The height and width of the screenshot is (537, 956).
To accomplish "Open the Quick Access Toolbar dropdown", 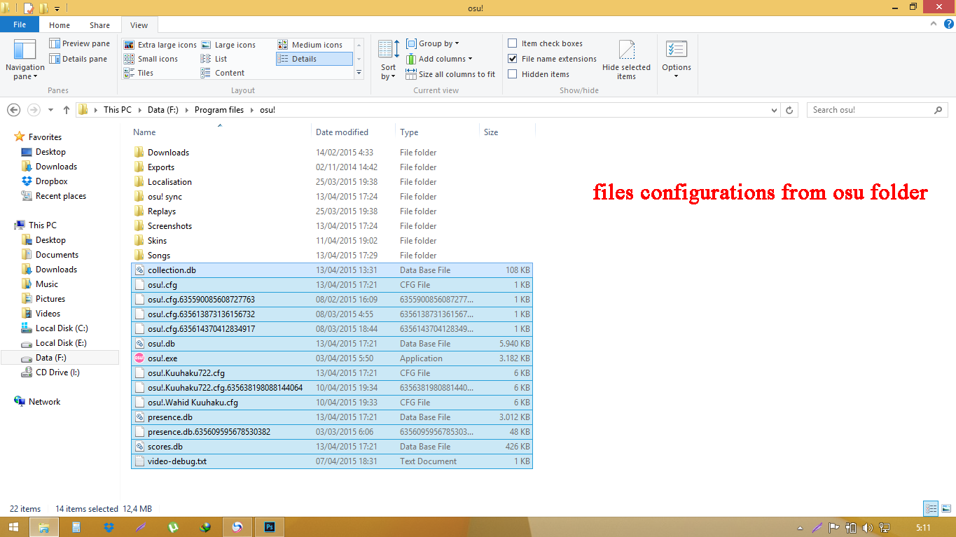I will click(57, 8).
